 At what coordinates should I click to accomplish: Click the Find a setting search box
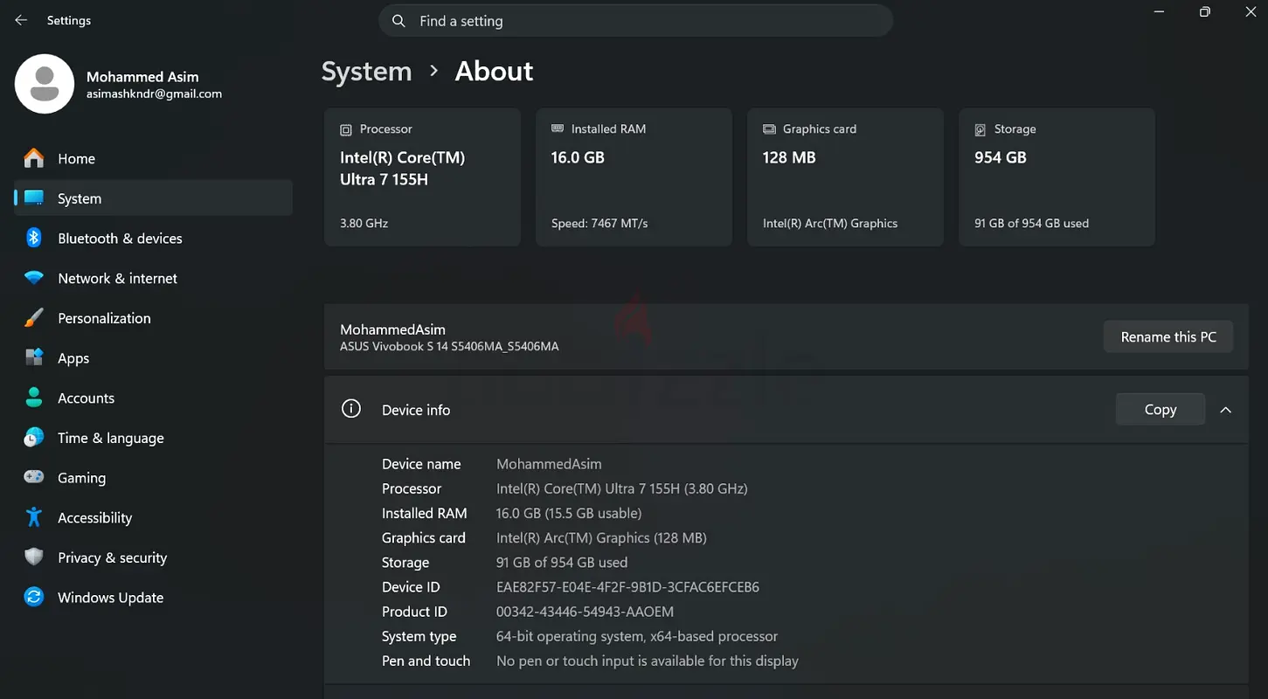(635, 21)
